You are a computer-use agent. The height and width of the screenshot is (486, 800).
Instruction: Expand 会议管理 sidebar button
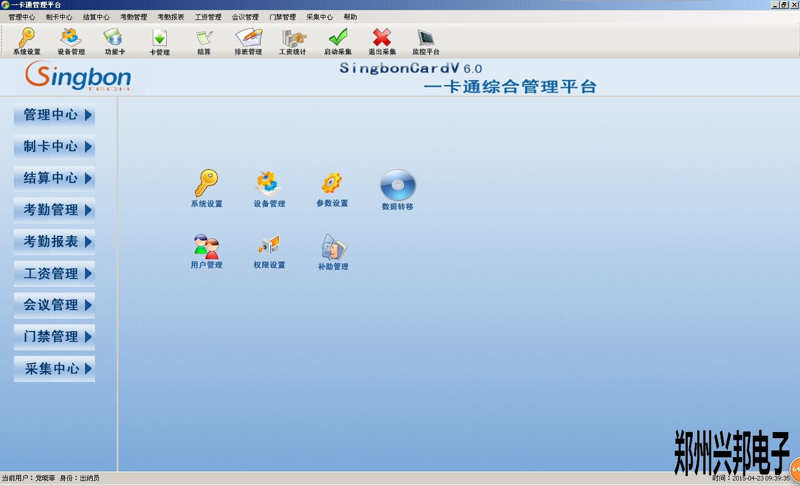pos(54,305)
